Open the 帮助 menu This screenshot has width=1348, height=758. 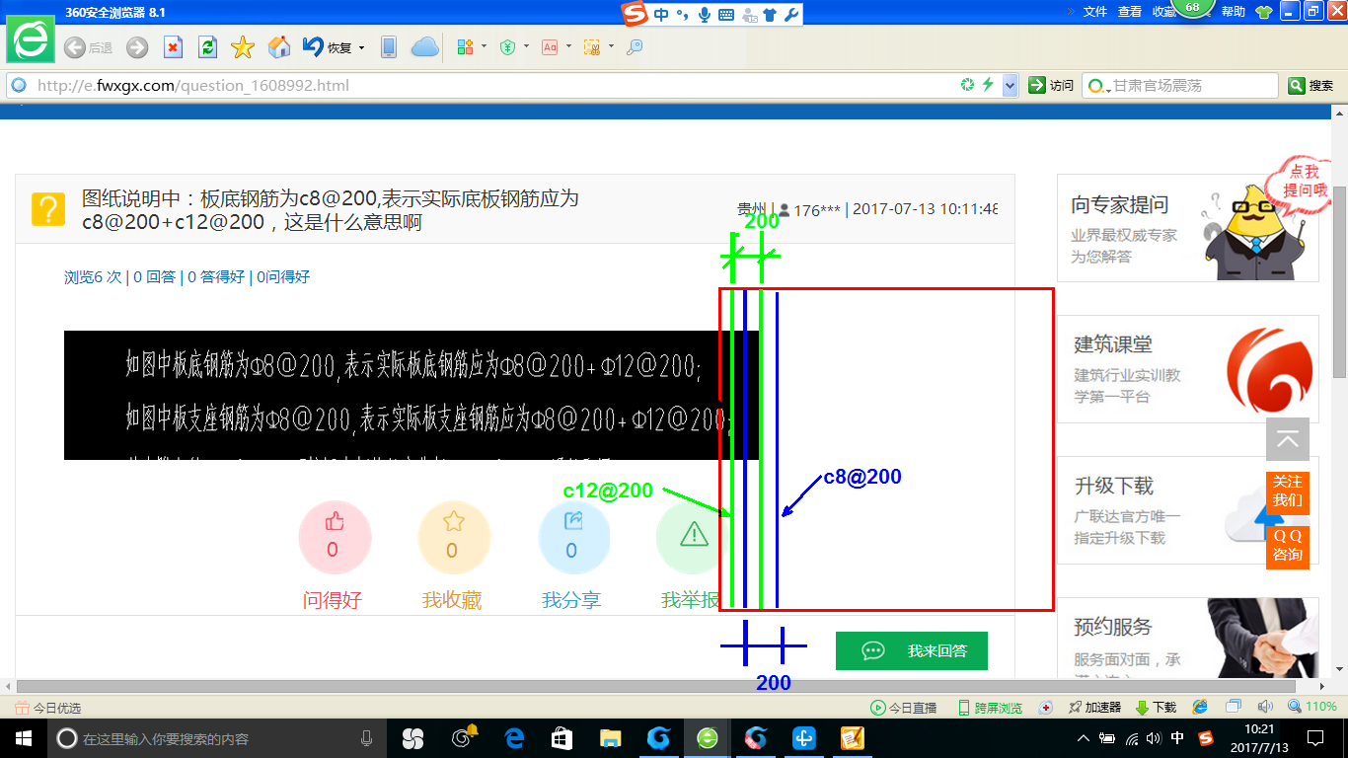point(1234,12)
